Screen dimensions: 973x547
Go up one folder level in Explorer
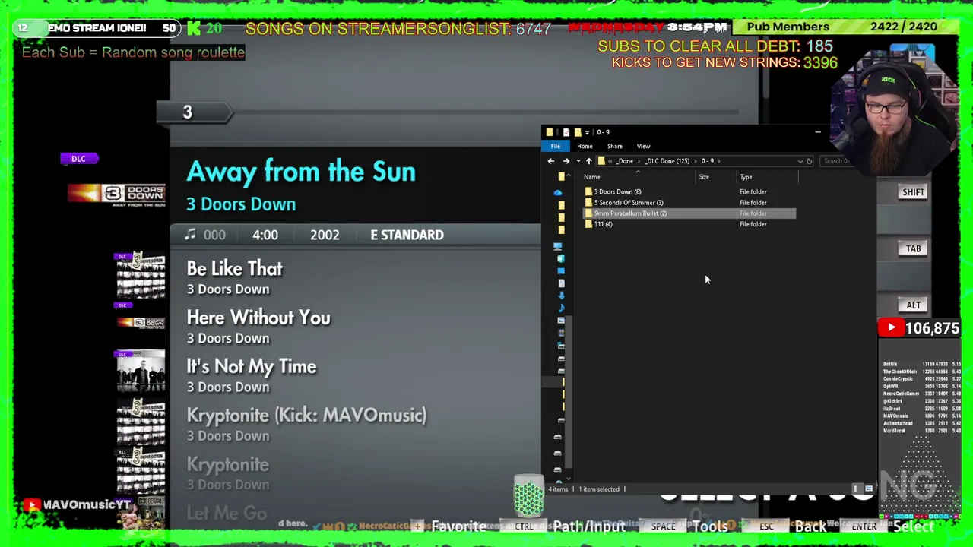(x=588, y=161)
